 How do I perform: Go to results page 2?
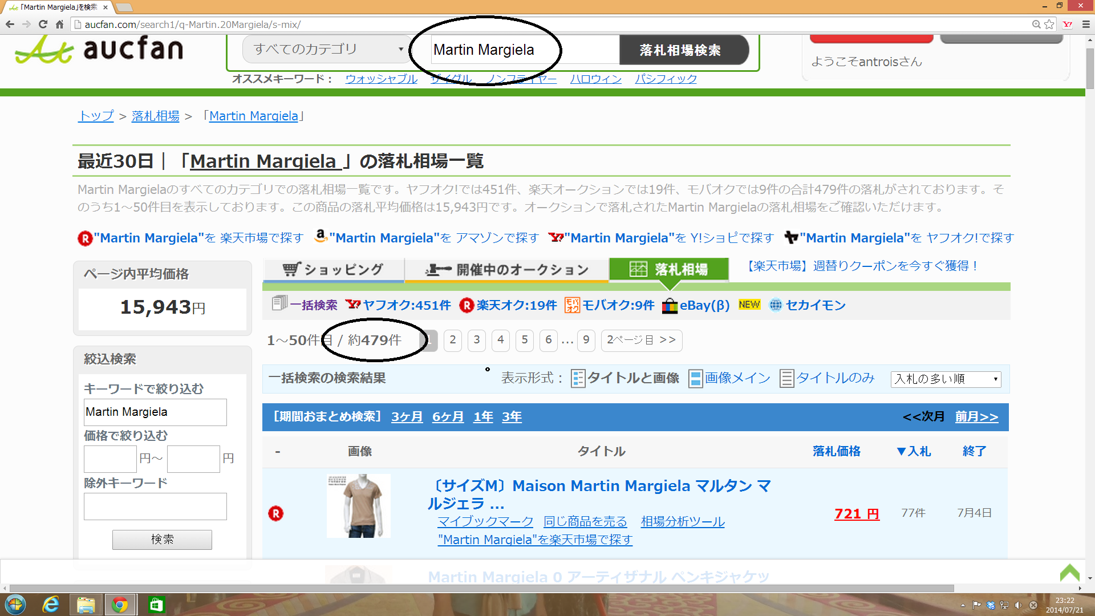(x=453, y=341)
